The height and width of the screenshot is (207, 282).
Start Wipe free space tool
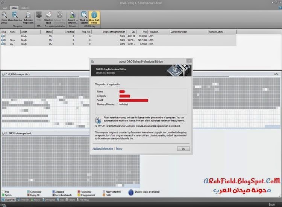coord(49,18)
